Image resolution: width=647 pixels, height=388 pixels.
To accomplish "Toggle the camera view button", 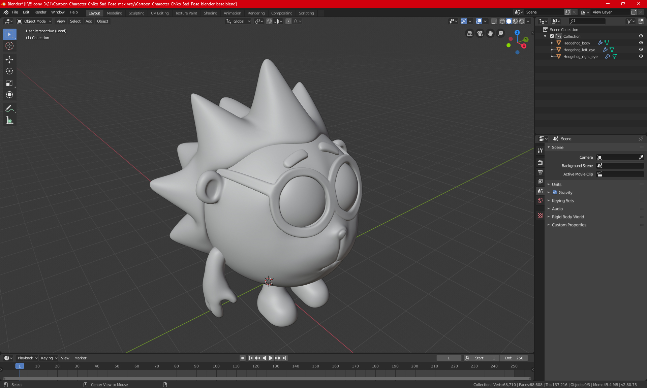I will [480, 33].
